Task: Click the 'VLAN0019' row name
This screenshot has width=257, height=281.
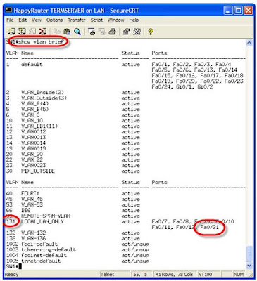Action: (x=34, y=148)
